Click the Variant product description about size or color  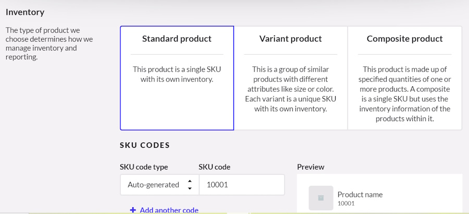tap(290, 89)
